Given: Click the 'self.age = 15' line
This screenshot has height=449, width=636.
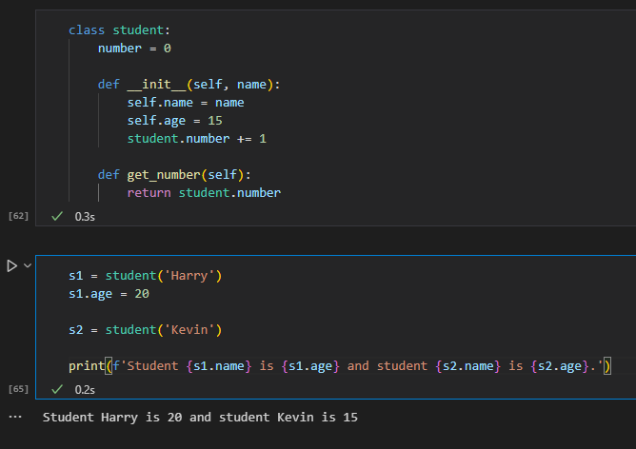Looking at the screenshot, I should (175, 121).
